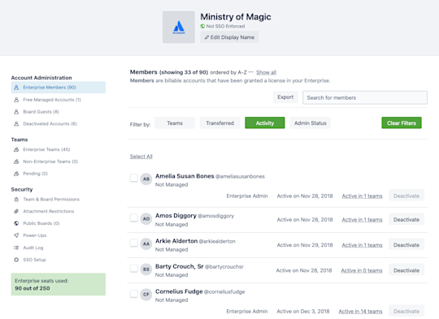
Task: Click the Atlassian logo thumbnail
Action: 179,27
